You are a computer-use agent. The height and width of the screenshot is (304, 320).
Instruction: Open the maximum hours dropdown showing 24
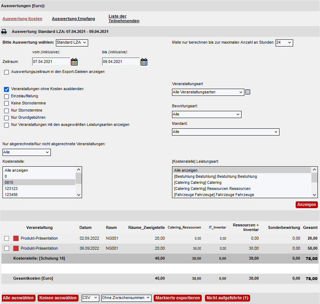[284, 43]
